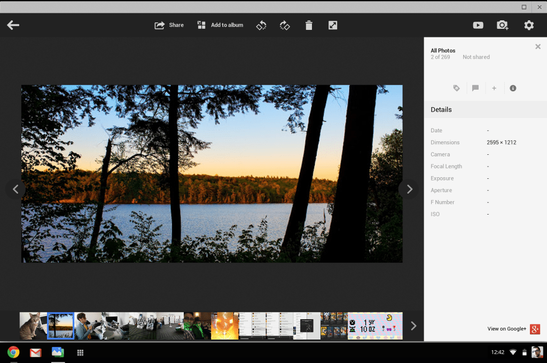Select the cat photo thumbnail

[x=33, y=326]
